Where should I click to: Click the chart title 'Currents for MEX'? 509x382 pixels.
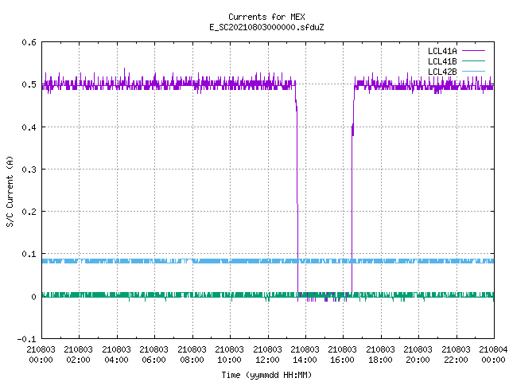coord(266,17)
